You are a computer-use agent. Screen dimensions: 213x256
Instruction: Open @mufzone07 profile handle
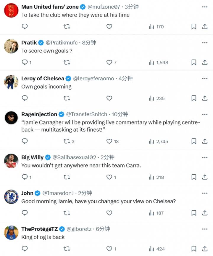click(x=104, y=7)
